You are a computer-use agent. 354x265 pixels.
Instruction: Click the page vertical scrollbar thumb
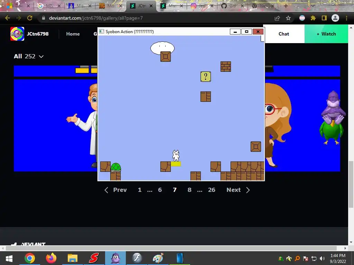(x=351, y=184)
